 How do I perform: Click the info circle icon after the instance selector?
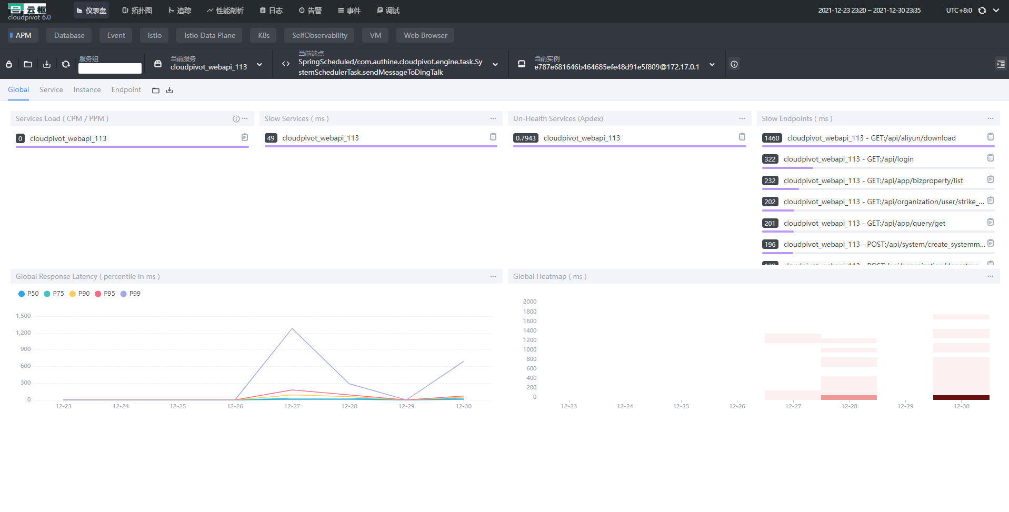734,64
